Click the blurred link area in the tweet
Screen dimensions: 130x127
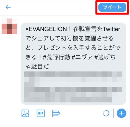(73, 87)
